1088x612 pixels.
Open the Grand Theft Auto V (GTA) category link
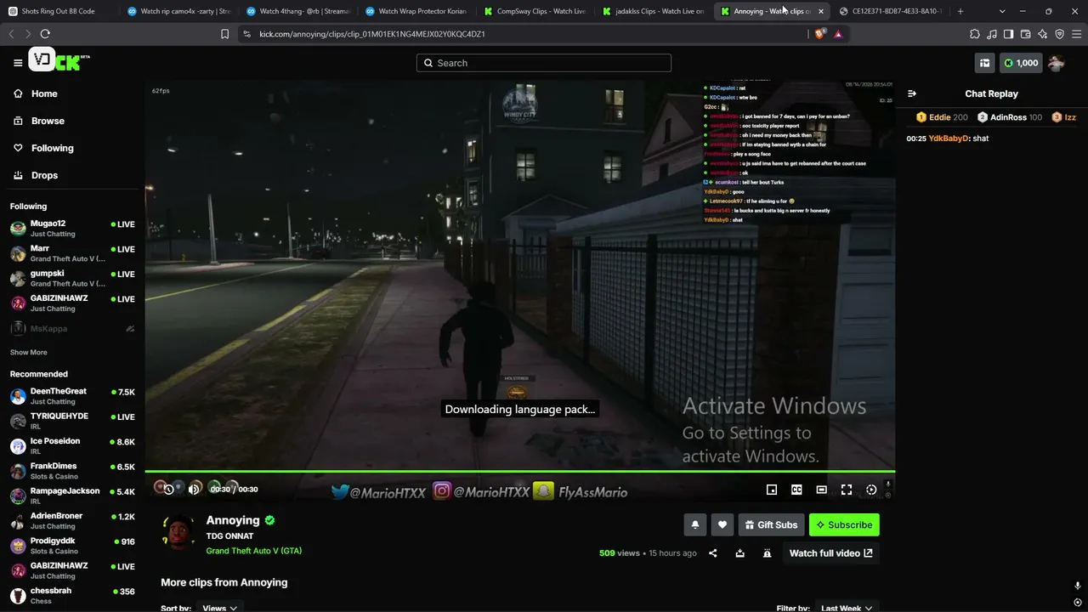[x=254, y=551]
